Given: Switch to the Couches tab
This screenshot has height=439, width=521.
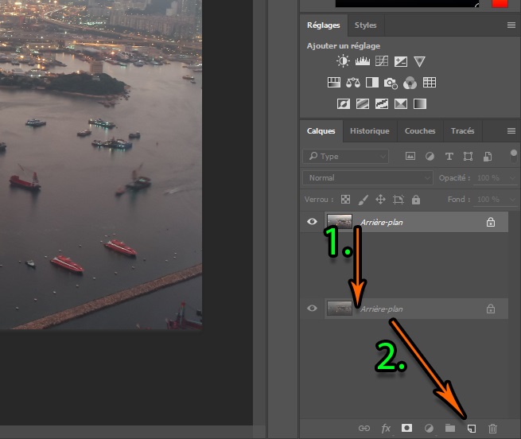Looking at the screenshot, I should [x=420, y=131].
